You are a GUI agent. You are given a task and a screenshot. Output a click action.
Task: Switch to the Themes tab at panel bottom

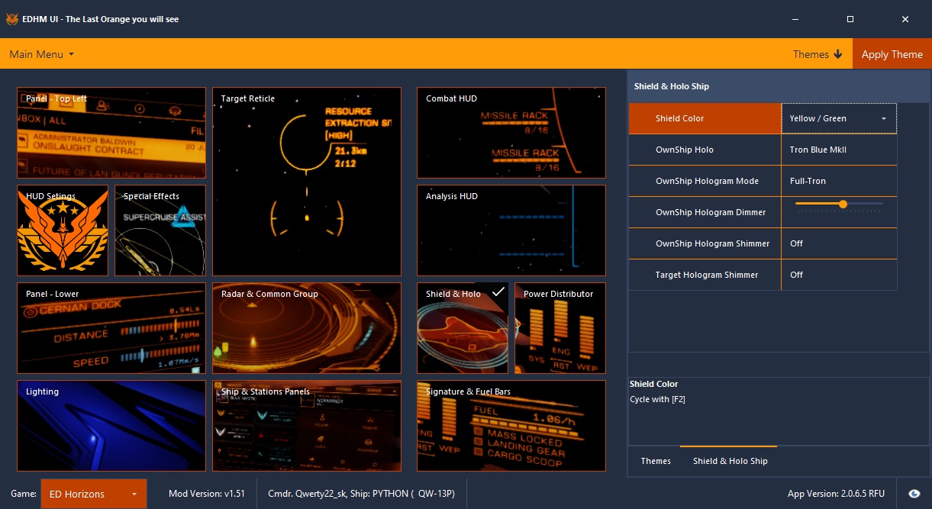tap(656, 461)
